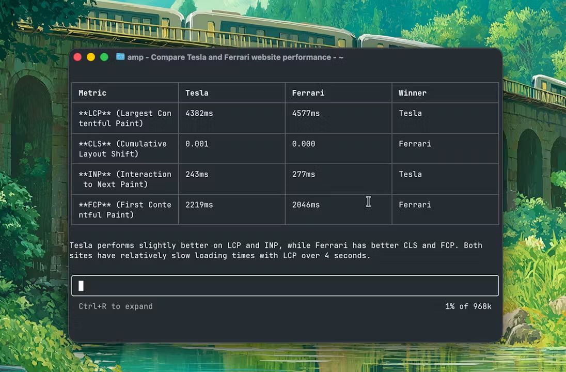Screen dimensions: 566x372
Task: Select the Metric column header
Action: click(x=92, y=92)
